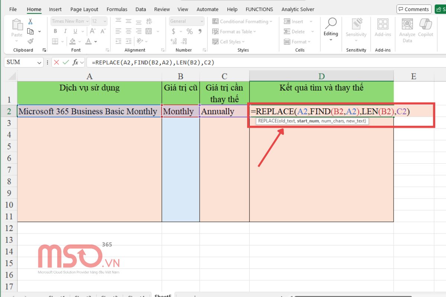446x297 pixels.
Task: Select cell A2 containing Microsoft 365 Business Basic Monthly
Action: click(89, 111)
